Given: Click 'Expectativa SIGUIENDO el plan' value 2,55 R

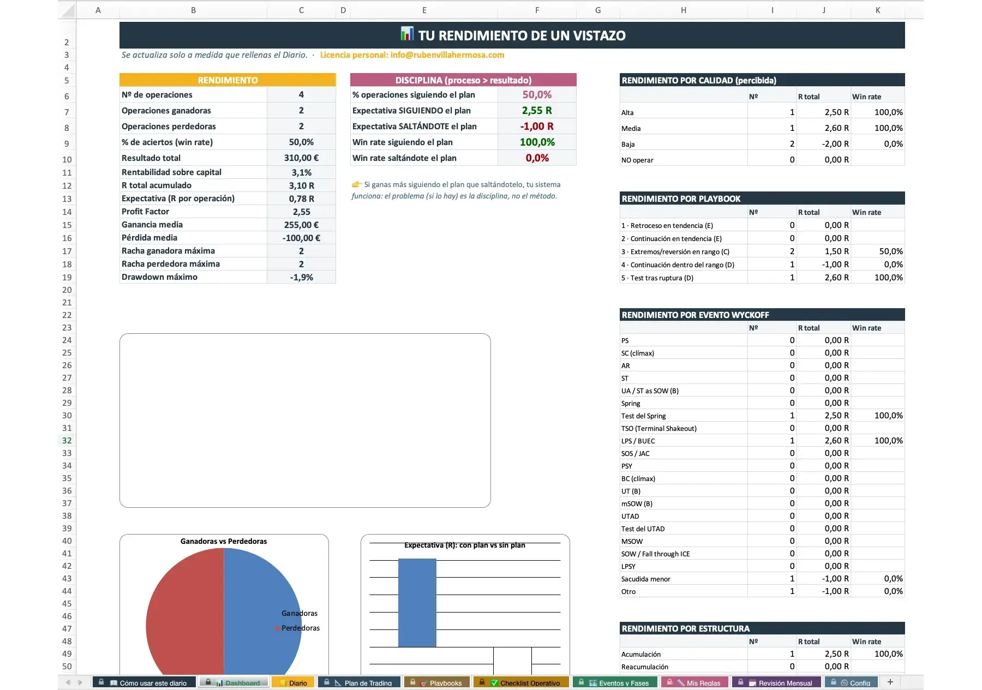Looking at the screenshot, I should click(x=537, y=110).
